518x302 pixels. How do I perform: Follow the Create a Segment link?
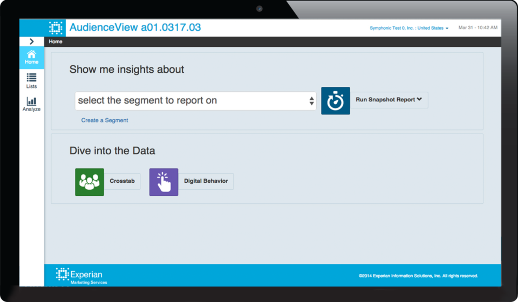(x=104, y=120)
